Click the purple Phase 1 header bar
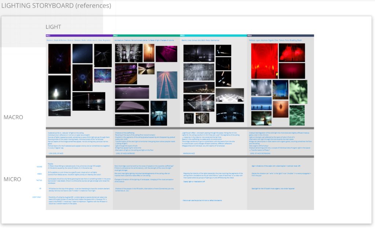This screenshot has width=375, height=229. click(x=79, y=35)
